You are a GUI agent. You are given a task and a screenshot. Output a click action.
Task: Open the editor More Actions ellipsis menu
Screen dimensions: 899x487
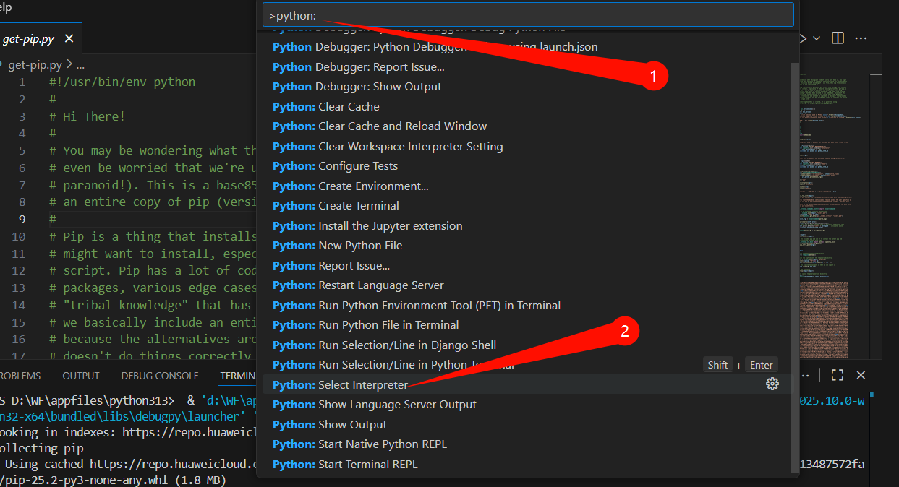click(861, 38)
